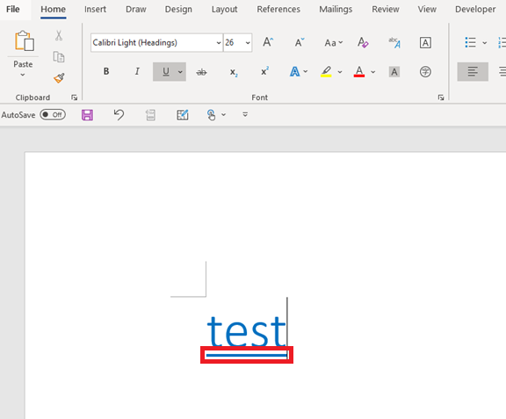This screenshot has height=419, width=506.
Task: Open Customize Quick Access Toolbar menu
Action: pyautogui.click(x=245, y=114)
